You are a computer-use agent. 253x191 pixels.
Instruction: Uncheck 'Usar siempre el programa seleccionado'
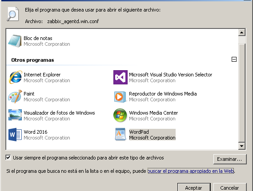8,158
